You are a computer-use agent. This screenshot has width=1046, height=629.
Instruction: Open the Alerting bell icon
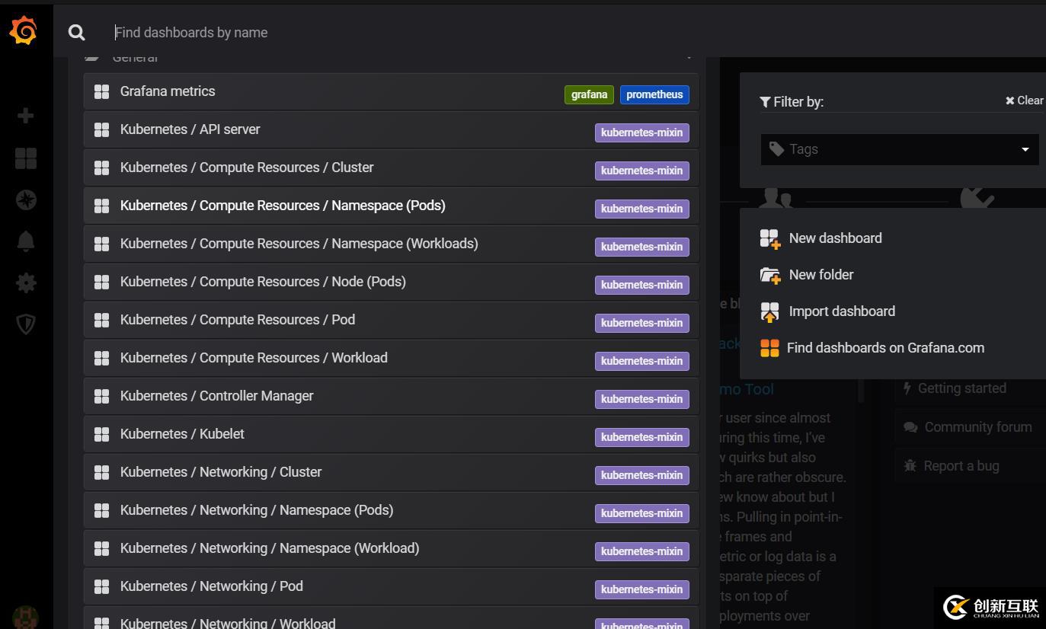pyautogui.click(x=26, y=241)
